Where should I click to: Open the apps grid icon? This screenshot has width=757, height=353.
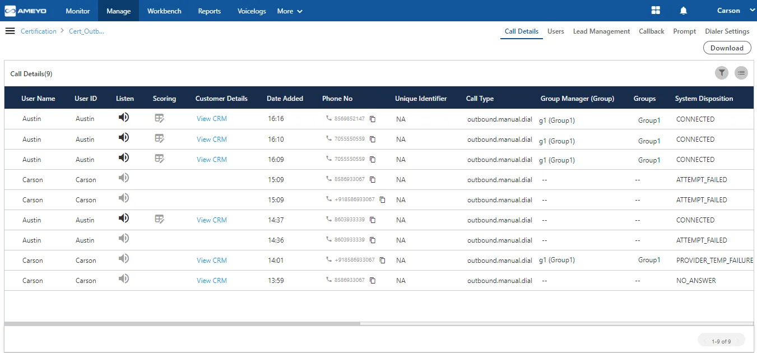coord(656,11)
